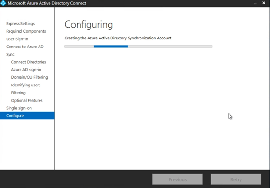Open the Required Components step
Image resolution: width=270 pixels, height=188 pixels.
click(x=26, y=31)
